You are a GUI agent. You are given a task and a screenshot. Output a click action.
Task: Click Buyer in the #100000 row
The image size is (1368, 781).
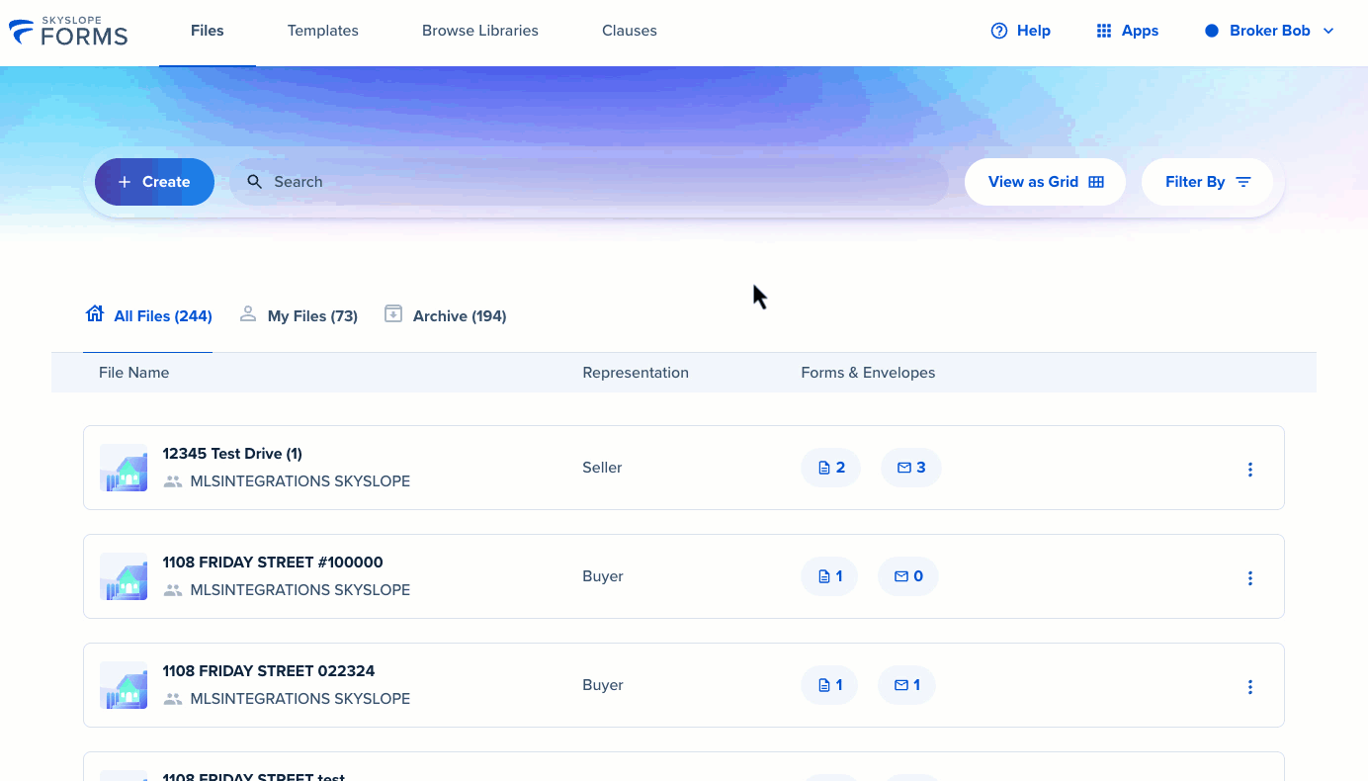[603, 576]
